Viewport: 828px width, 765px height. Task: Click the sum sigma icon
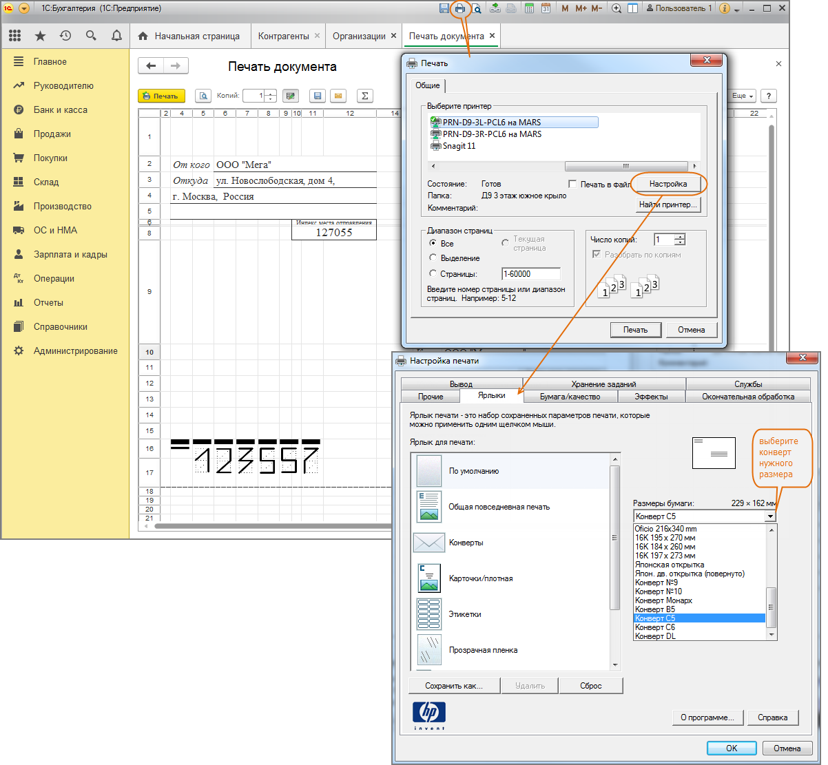pos(365,96)
